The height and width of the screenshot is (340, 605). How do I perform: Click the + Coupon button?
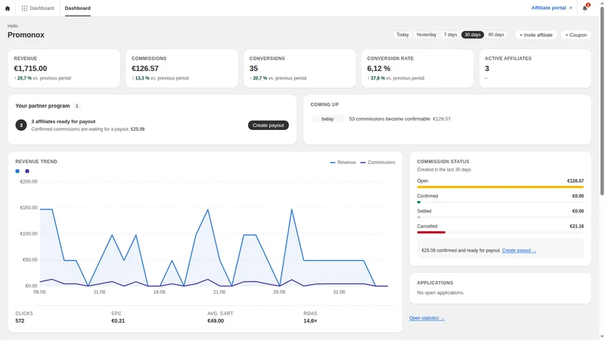576,35
